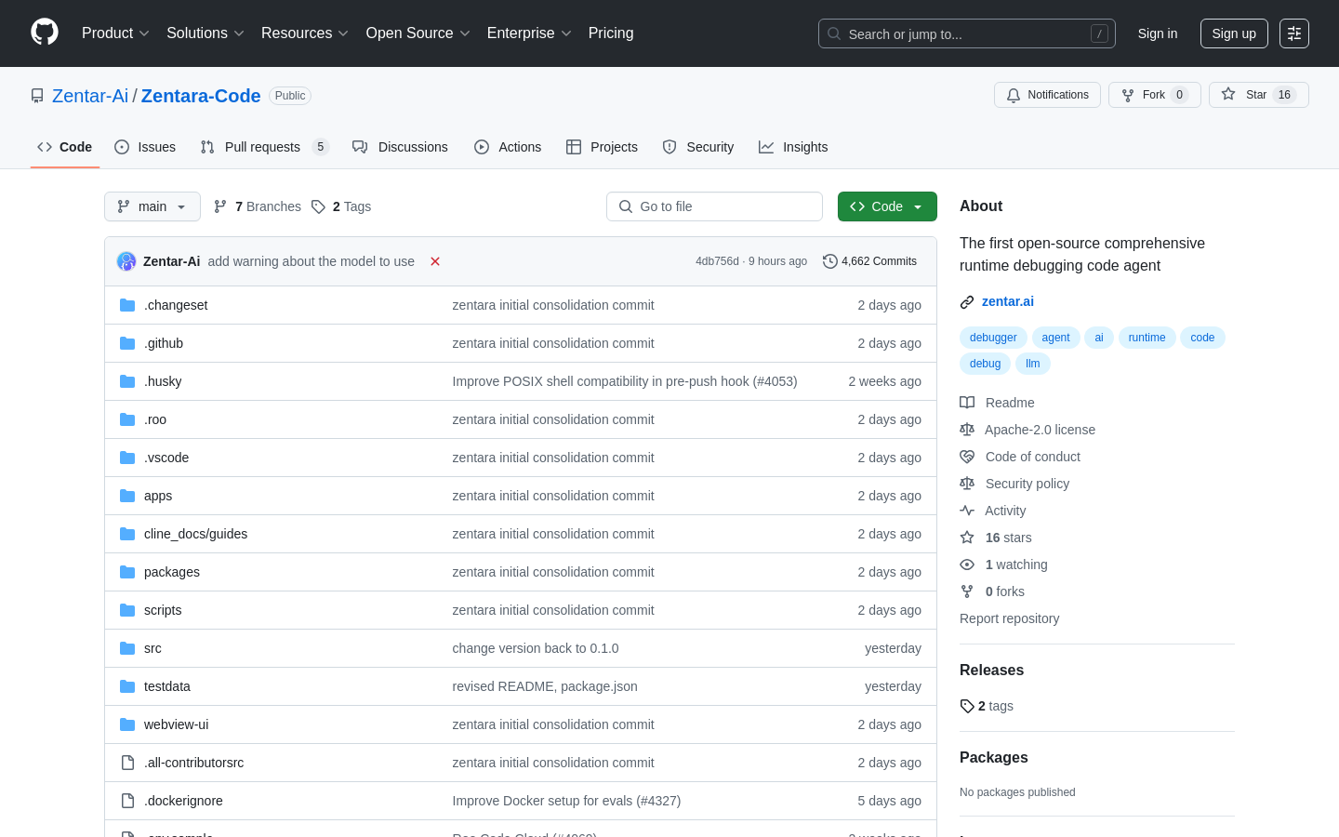This screenshot has width=1339, height=837.
Task: Click the eye icon beside 1 watching
Action: [x=967, y=565]
